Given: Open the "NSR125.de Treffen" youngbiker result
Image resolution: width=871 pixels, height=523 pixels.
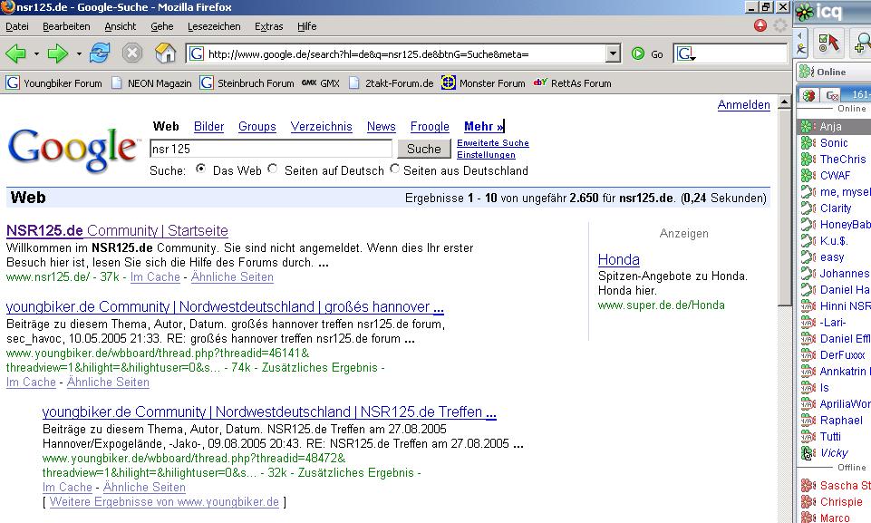Looking at the screenshot, I should [x=269, y=412].
